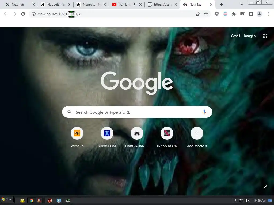Image resolution: width=274 pixels, height=205 pixels.
Task: Close the Ivan Lins tab
Action: [140, 5]
